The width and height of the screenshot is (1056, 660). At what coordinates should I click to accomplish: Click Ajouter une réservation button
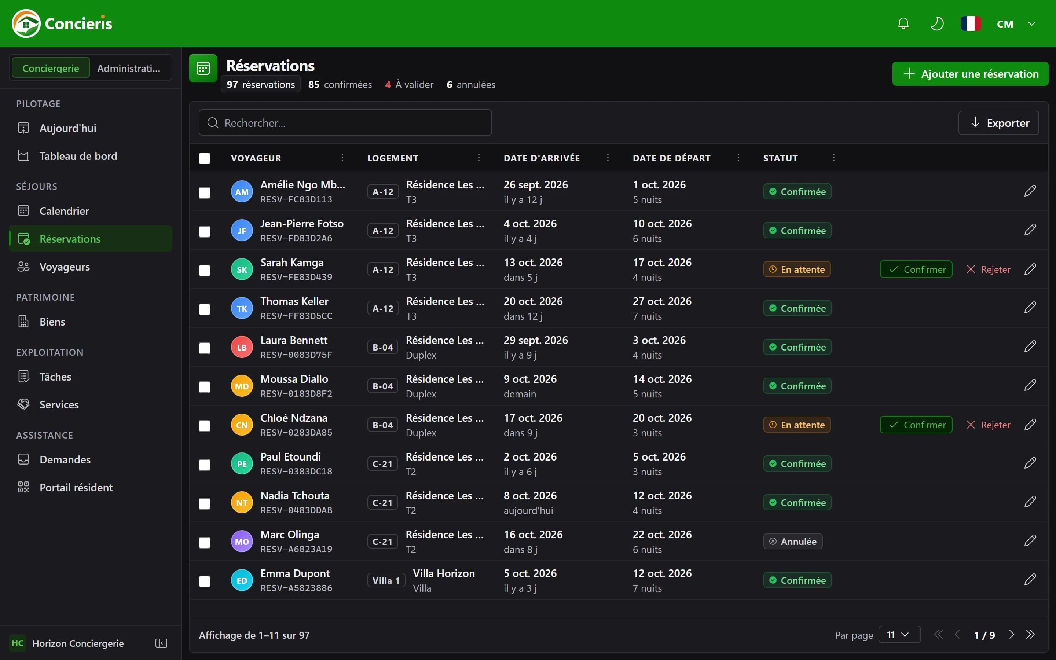click(x=970, y=74)
